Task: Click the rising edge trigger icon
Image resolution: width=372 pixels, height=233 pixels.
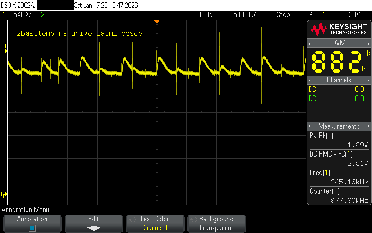Action: point(311,15)
